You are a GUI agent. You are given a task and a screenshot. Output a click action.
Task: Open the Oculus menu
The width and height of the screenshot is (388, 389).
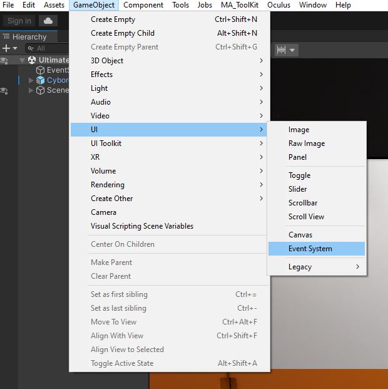click(278, 5)
